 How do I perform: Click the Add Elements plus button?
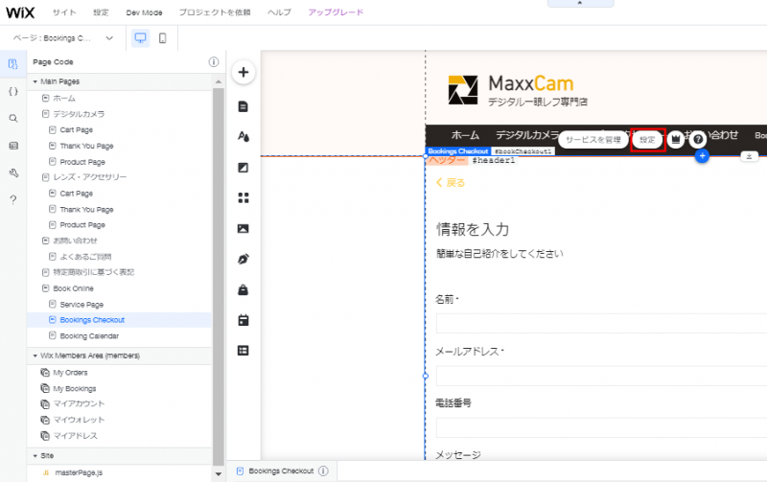pos(244,73)
